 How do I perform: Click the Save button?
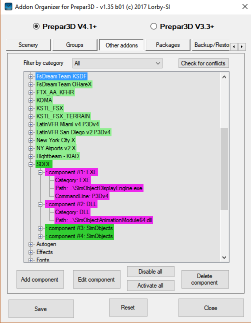(x=41, y=309)
